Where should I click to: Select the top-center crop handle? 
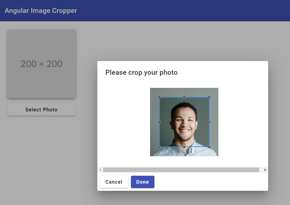point(184,97)
